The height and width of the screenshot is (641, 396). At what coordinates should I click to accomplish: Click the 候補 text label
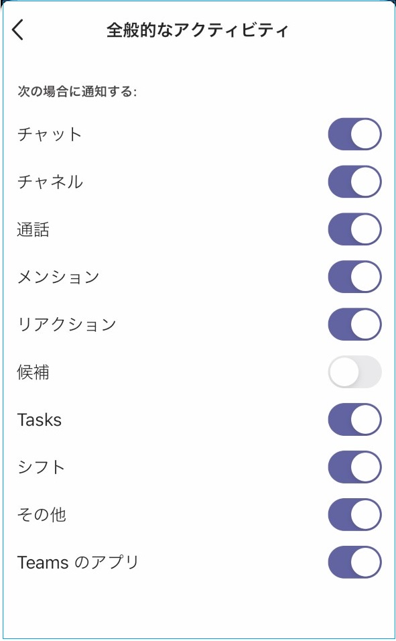click(x=33, y=372)
